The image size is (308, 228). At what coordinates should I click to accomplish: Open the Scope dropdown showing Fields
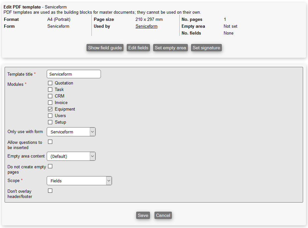tap(79, 181)
